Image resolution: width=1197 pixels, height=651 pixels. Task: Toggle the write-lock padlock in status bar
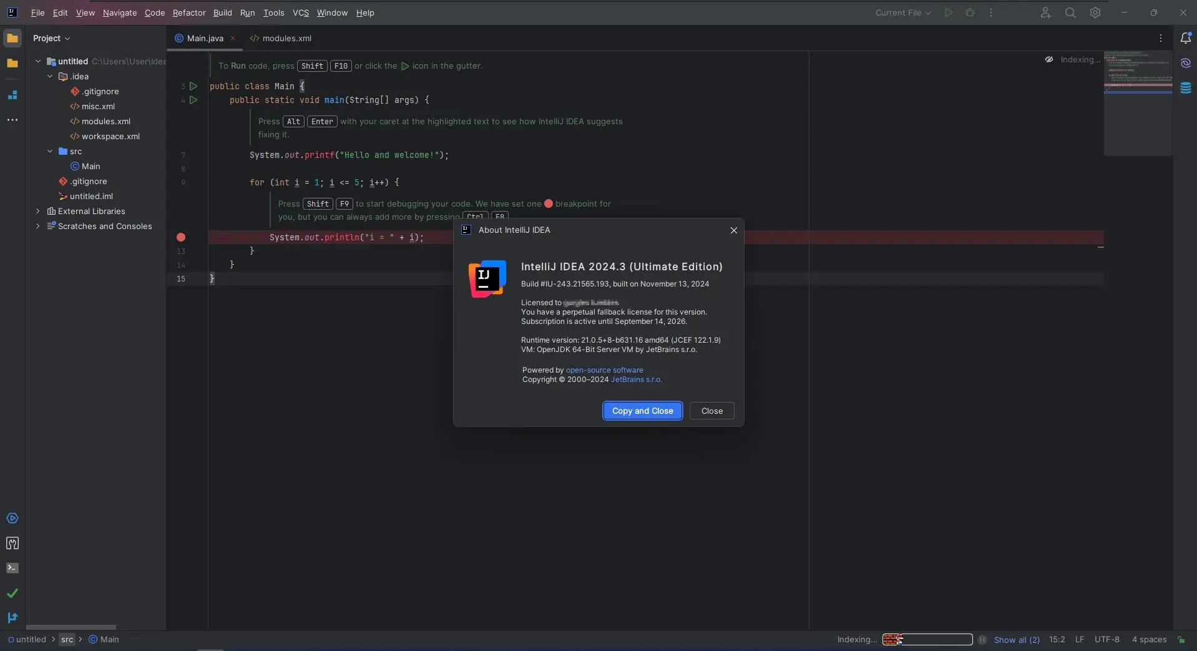coord(1183,640)
